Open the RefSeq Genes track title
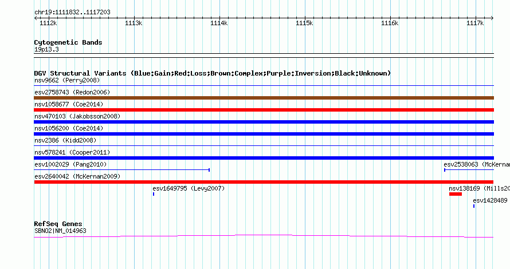Viewport: 510px width, 269px height. 58,224
